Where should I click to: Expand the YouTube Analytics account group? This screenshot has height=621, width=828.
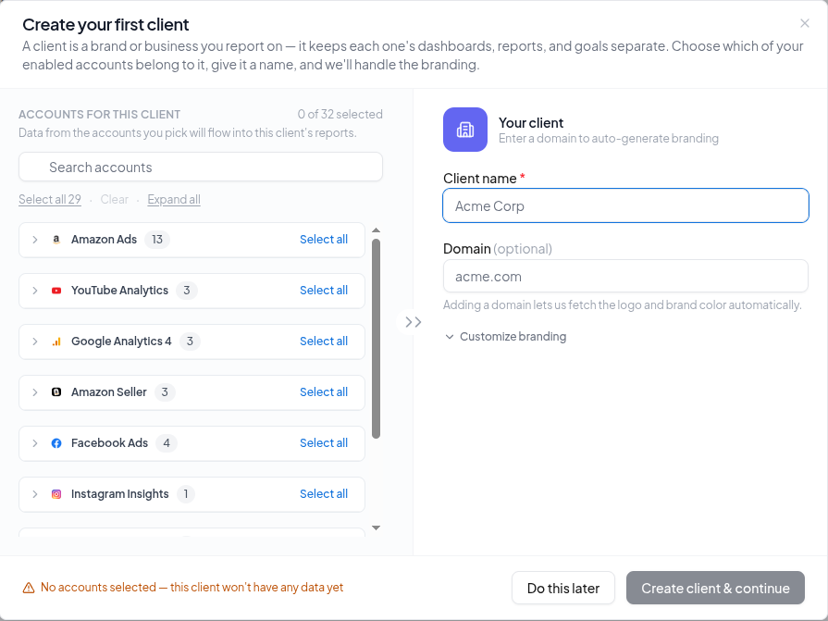35,291
